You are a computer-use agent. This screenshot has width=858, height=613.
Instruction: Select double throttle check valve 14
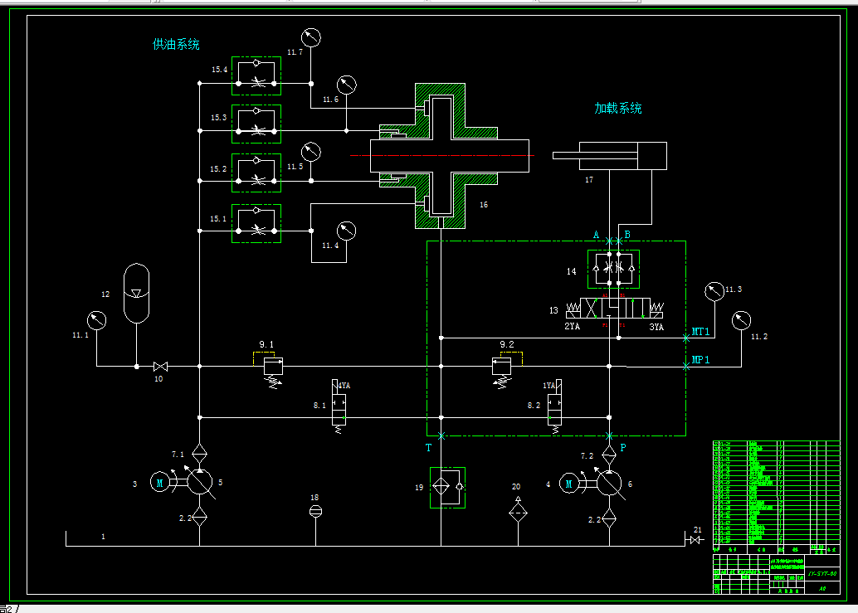(613, 269)
